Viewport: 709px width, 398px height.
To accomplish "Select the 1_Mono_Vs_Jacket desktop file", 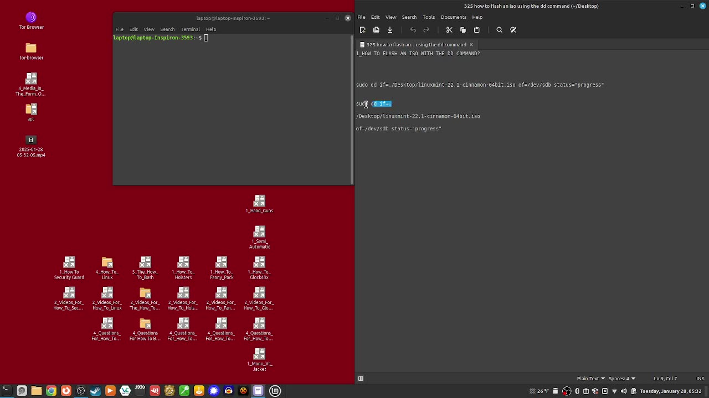I will click(259, 359).
